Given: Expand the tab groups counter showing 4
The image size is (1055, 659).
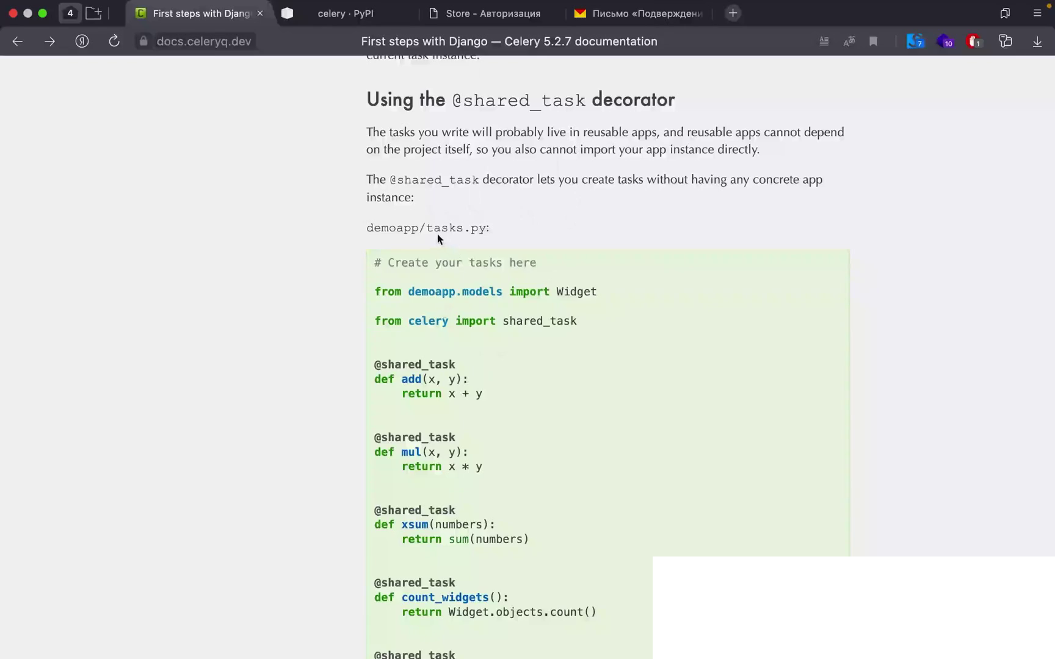Looking at the screenshot, I should click(70, 13).
